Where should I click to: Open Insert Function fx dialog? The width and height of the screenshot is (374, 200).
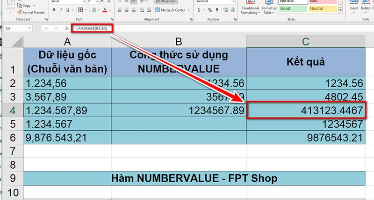66,29
